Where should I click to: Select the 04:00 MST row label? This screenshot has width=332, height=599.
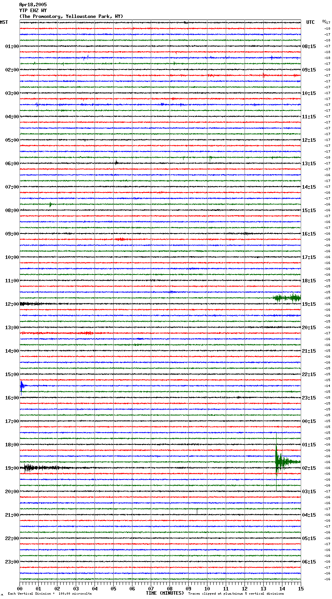click(12, 117)
